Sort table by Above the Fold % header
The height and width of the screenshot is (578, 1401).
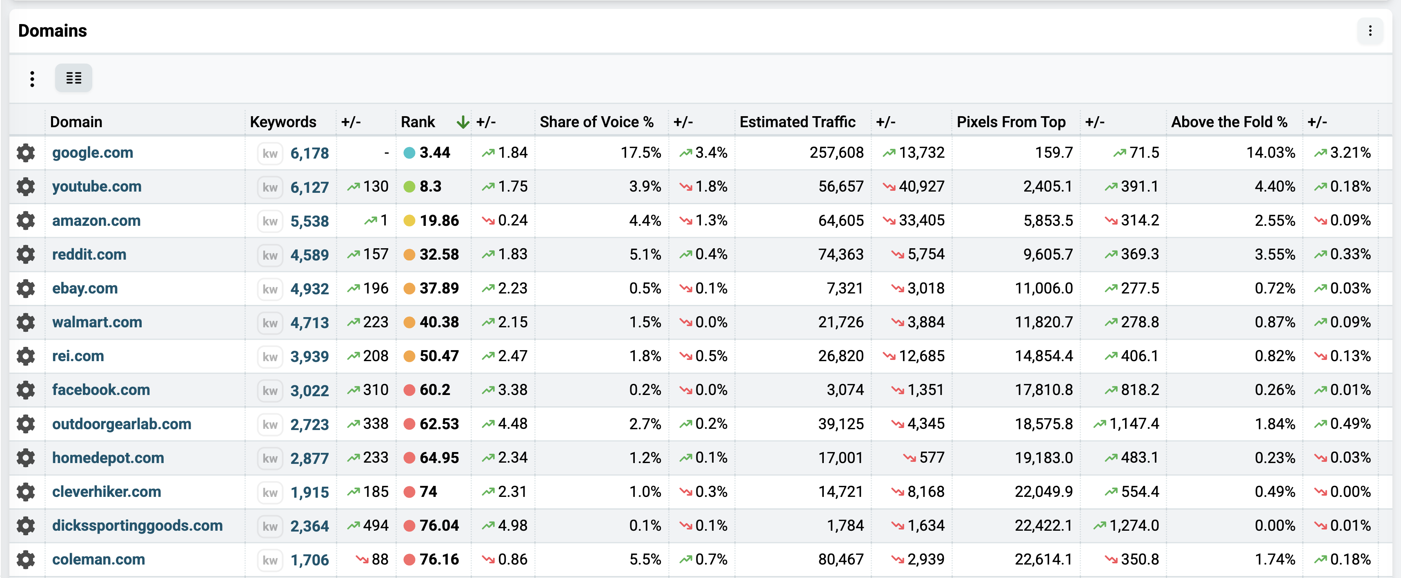pos(1229,122)
